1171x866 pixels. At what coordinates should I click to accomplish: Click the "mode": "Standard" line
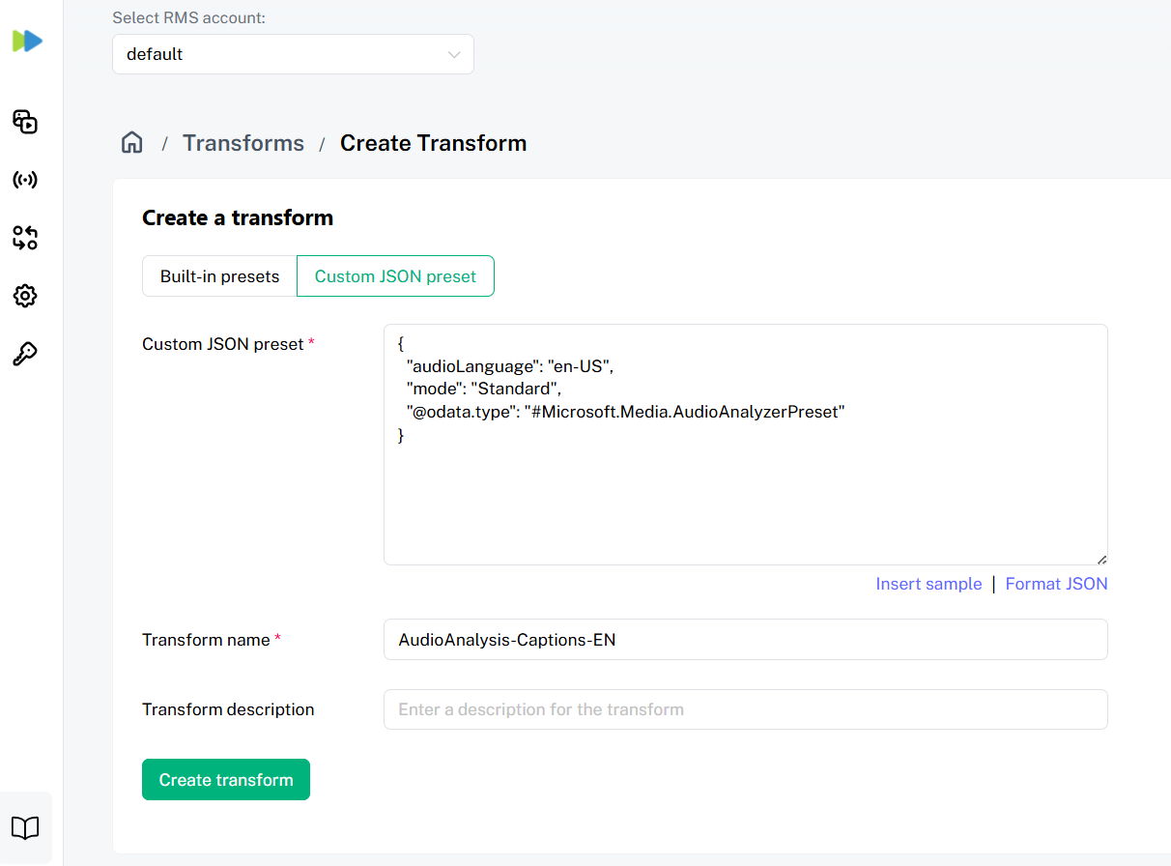click(483, 389)
